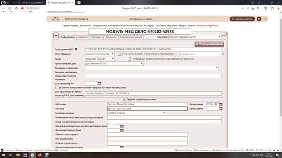
Task: Open the Отчеты menu
Action: 191,25
